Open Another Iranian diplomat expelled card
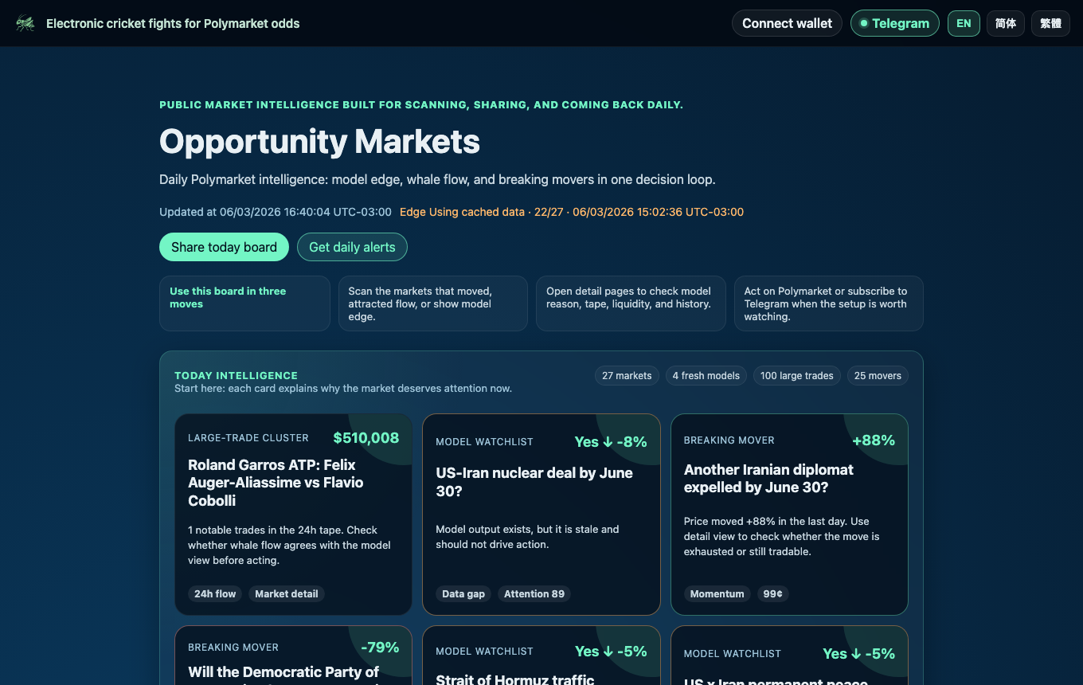Image resolution: width=1083 pixels, height=685 pixels. coord(789,515)
